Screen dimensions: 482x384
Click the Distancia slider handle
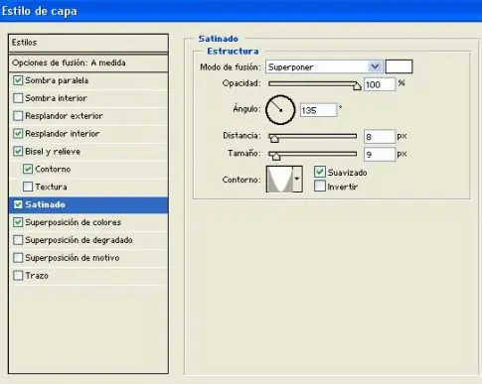pyautogui.click(x=274, y=138)
